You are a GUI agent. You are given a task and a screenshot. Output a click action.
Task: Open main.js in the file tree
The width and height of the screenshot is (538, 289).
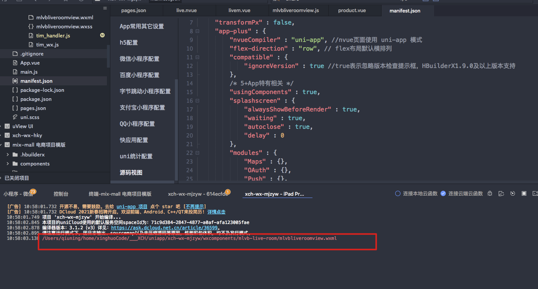click(x=29, y=72)
